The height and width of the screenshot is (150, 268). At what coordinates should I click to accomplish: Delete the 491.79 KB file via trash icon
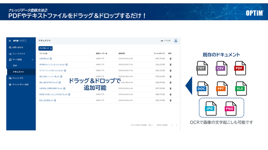170,59
